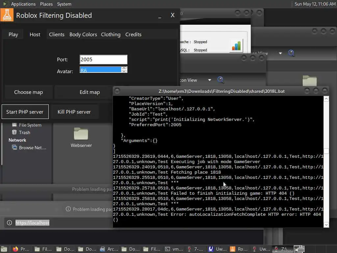Click the Edit map button

click(90, 92)
